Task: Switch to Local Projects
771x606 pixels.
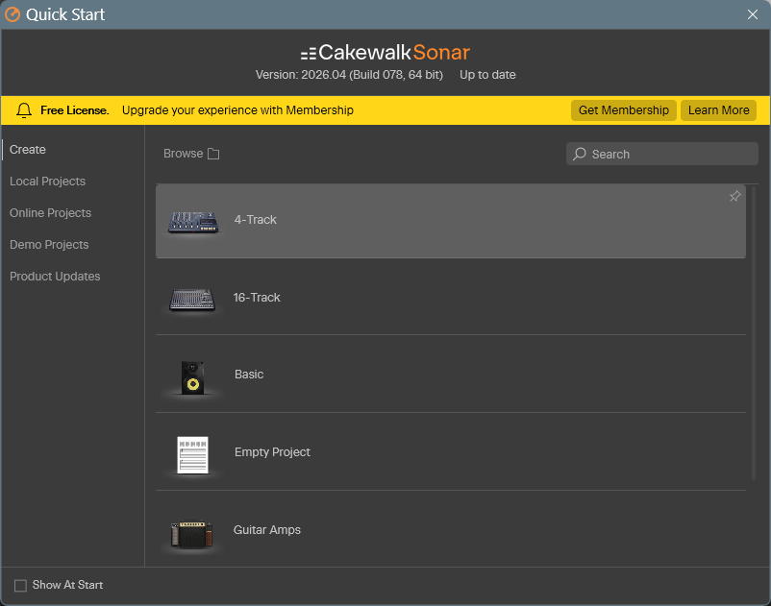Action: click(48, 182)
